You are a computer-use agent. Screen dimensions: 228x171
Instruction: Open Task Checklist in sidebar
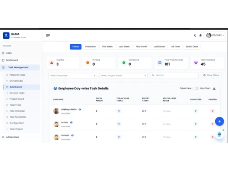[22, 111]
